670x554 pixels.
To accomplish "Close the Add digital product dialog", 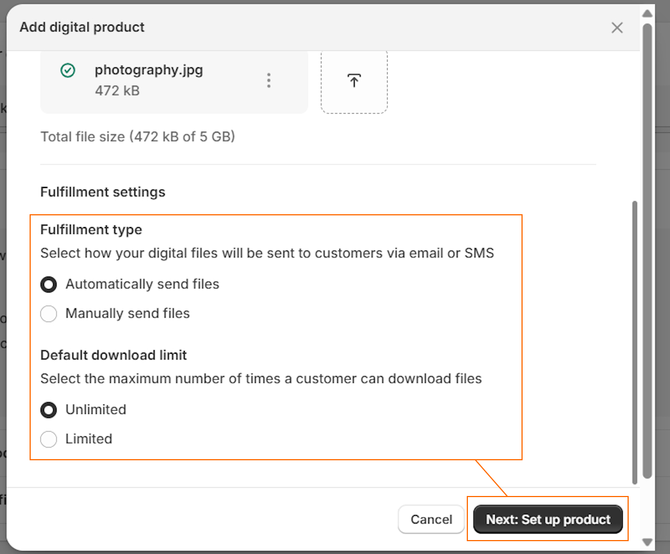I will (616, 27).
